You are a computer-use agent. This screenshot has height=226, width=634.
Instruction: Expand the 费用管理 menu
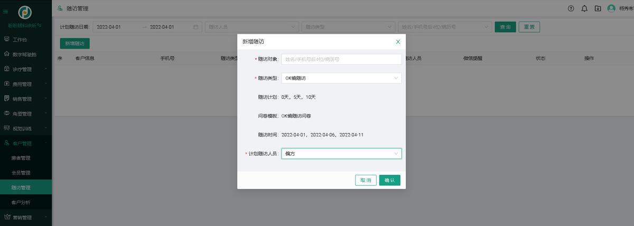click(46, 83)
